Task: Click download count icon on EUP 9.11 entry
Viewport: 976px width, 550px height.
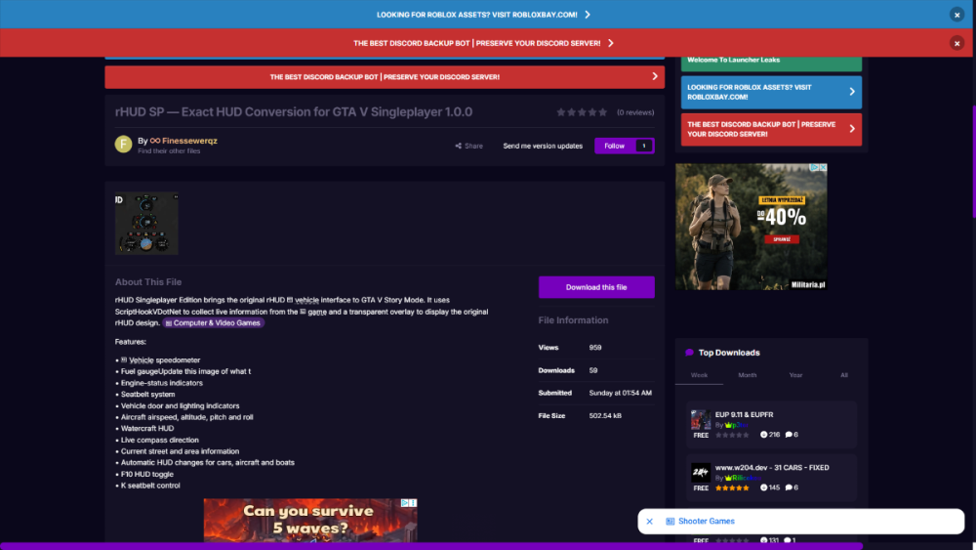Action: coord(764,435)
